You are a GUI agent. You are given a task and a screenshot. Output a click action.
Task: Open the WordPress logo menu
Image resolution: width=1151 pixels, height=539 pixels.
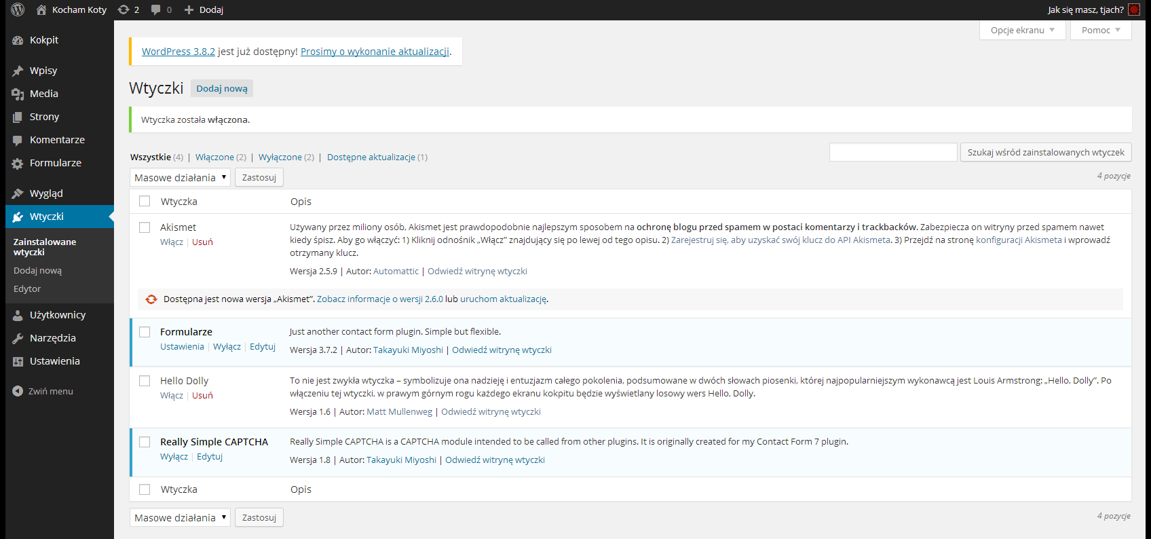coord(18,10)
